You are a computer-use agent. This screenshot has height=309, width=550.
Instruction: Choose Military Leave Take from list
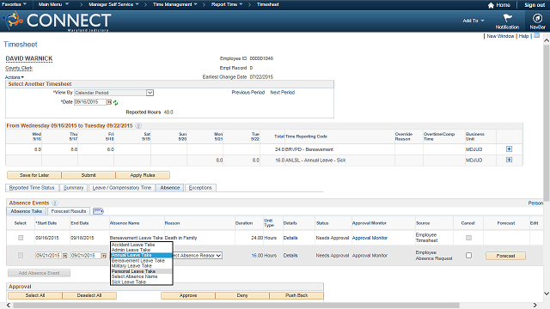pos(141,266)
